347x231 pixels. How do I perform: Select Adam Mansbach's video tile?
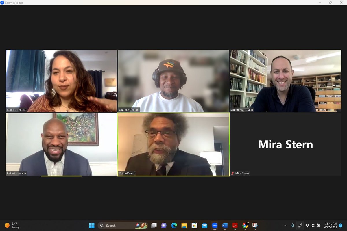pyautogui.click(x=285, y=81)
